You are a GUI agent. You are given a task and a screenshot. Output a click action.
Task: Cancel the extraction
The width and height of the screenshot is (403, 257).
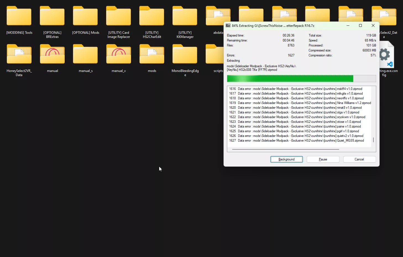tap(359, 159)
